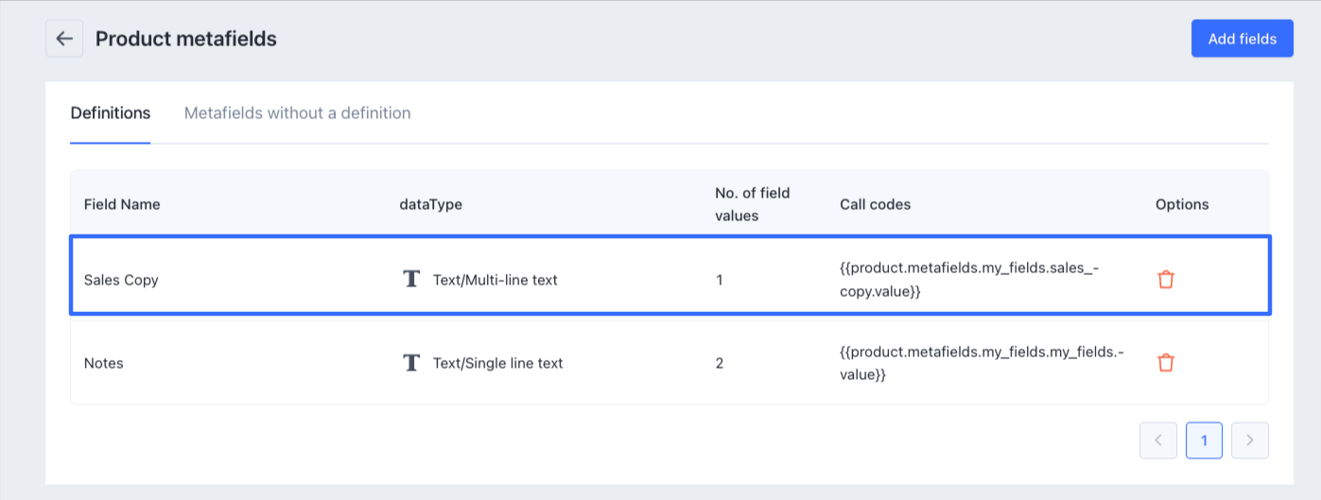Open the Sales Copy field row
1321x500 pixels.
coord(121,280)
